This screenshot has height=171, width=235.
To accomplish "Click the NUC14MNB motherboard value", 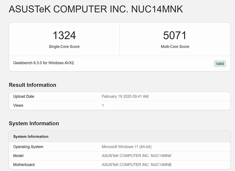I will tap(136, 165).
